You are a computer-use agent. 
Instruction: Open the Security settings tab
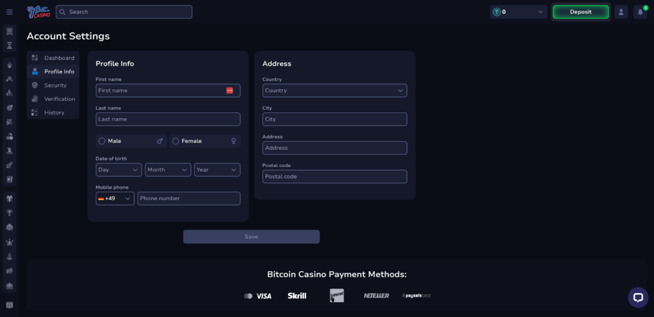(55, 85)
